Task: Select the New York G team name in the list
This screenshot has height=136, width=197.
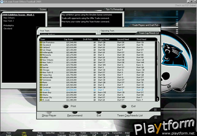Action: pyautogui.click(x=47, y=72)
